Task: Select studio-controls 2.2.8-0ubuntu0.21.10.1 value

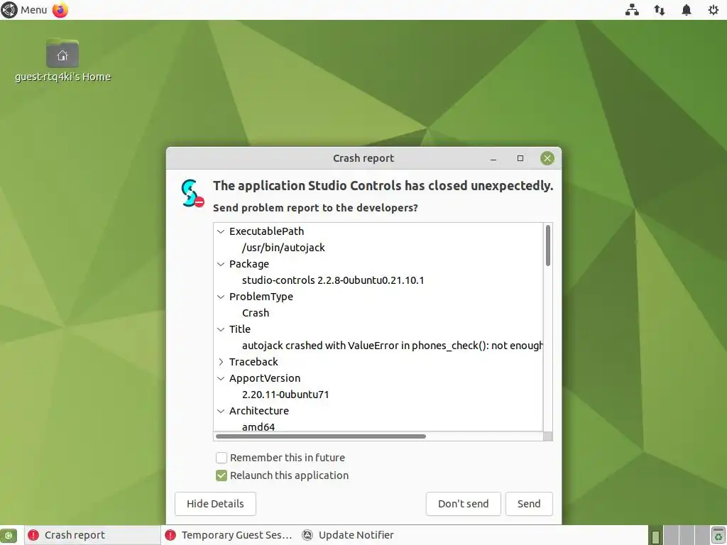Action: (x=333, y=280)
